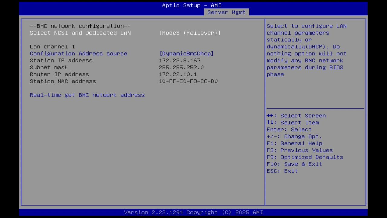
Task: Open the Configuration Address source selector
Action: [78, 54]
